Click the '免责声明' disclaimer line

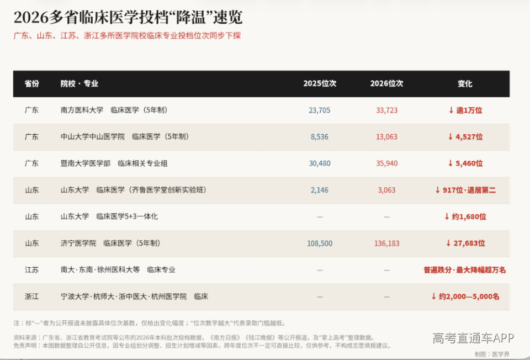[x=203, y=346]
